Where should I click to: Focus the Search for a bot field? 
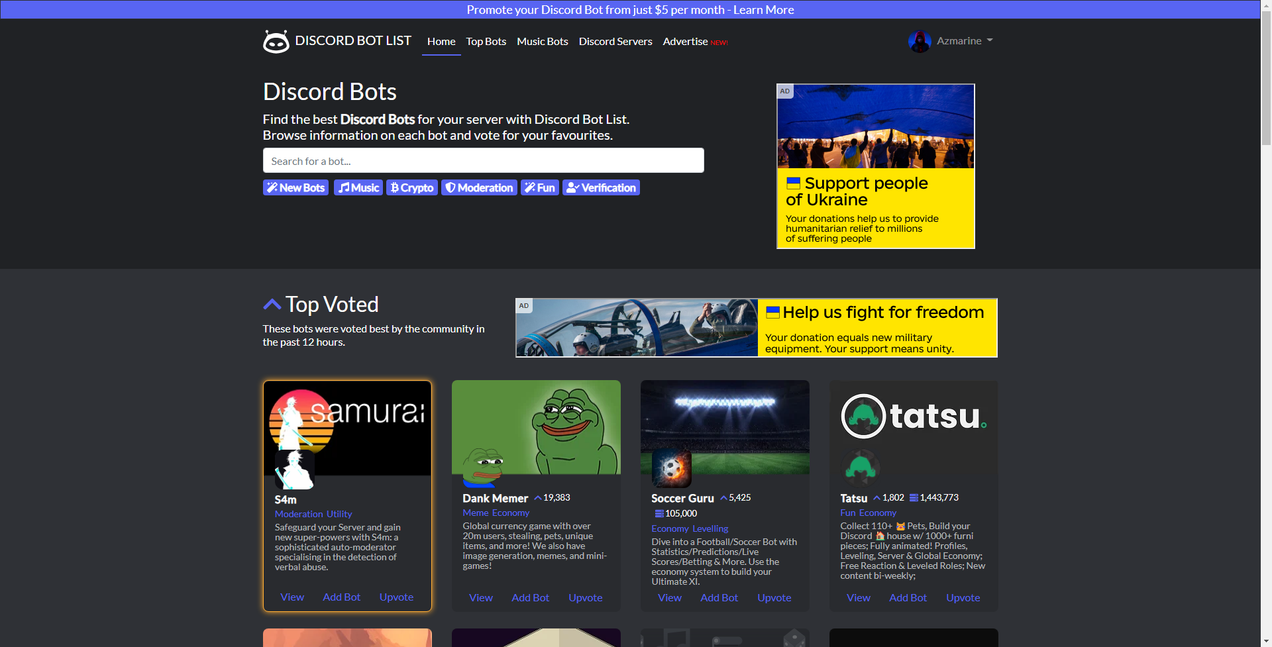click(484, 160)
